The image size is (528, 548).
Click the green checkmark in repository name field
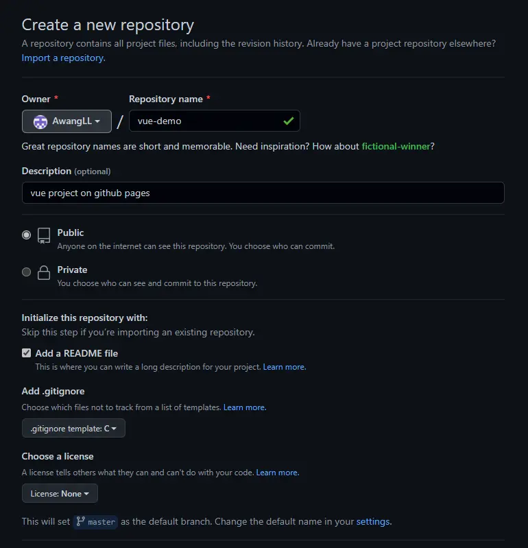click(288, 121)
